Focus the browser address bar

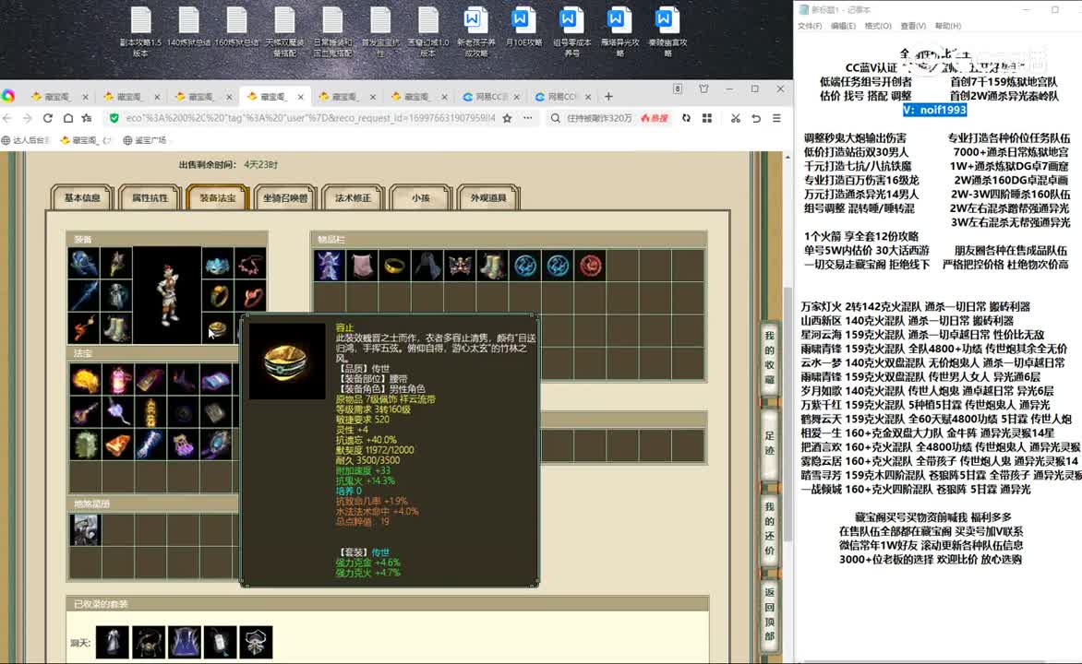[x=310, y=119]
